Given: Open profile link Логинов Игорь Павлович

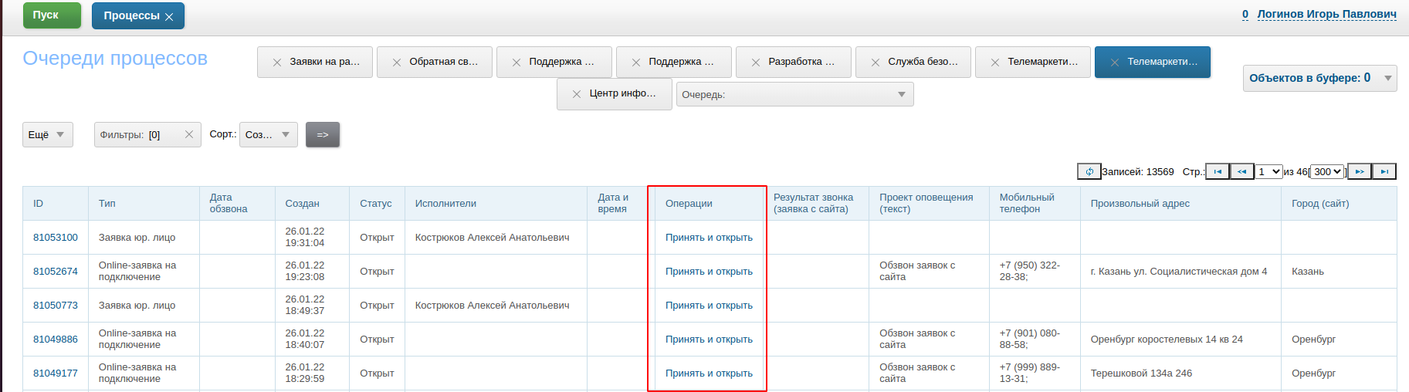Looking at the screenshot, I should click(x=1326, y=14).
